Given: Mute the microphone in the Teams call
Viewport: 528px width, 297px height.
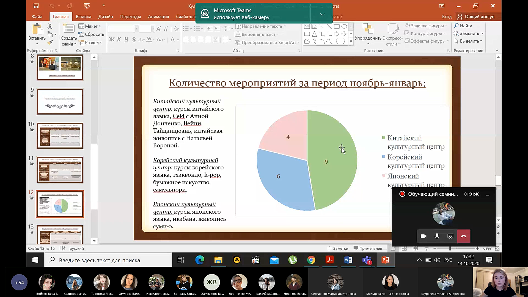Looking at the screenshot, I should coord(437,236).
